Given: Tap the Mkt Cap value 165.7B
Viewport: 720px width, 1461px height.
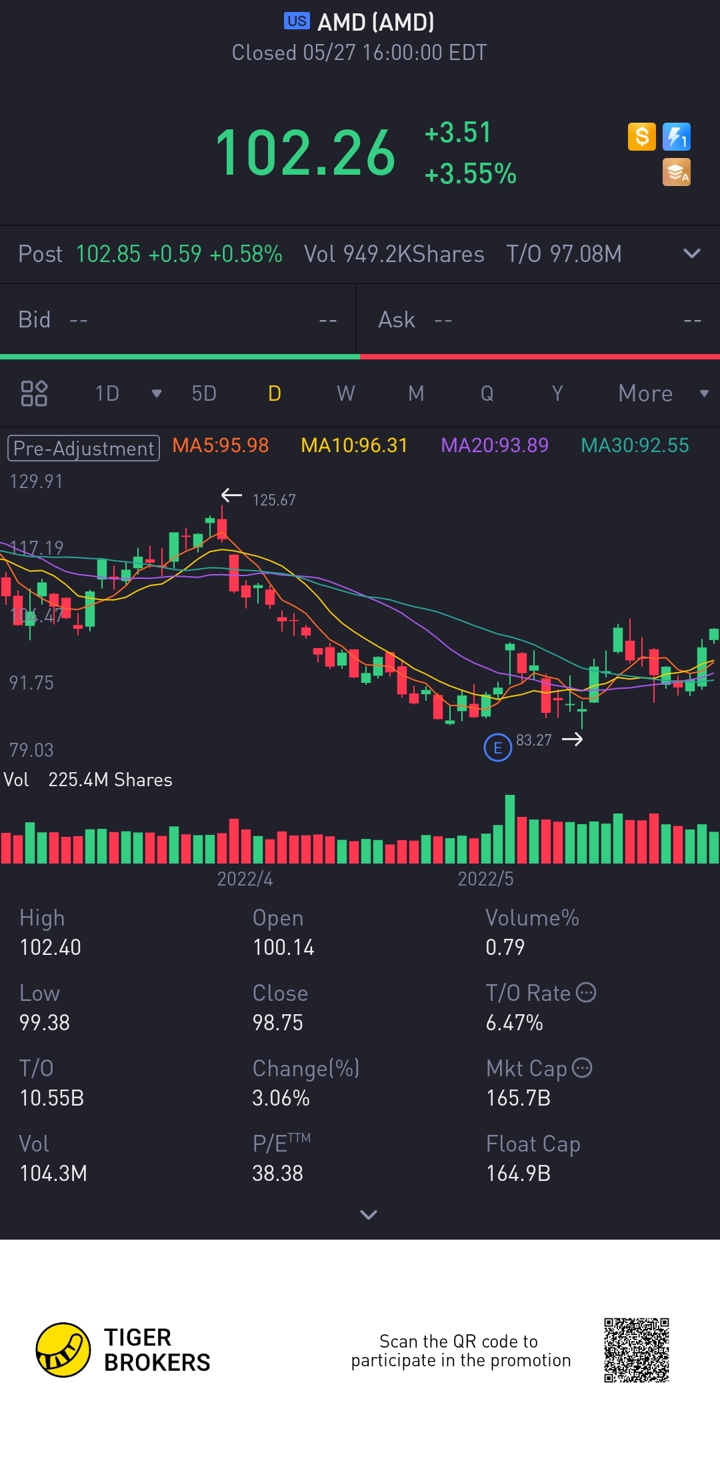Looking at the screenshot, I should (518, 1098).
